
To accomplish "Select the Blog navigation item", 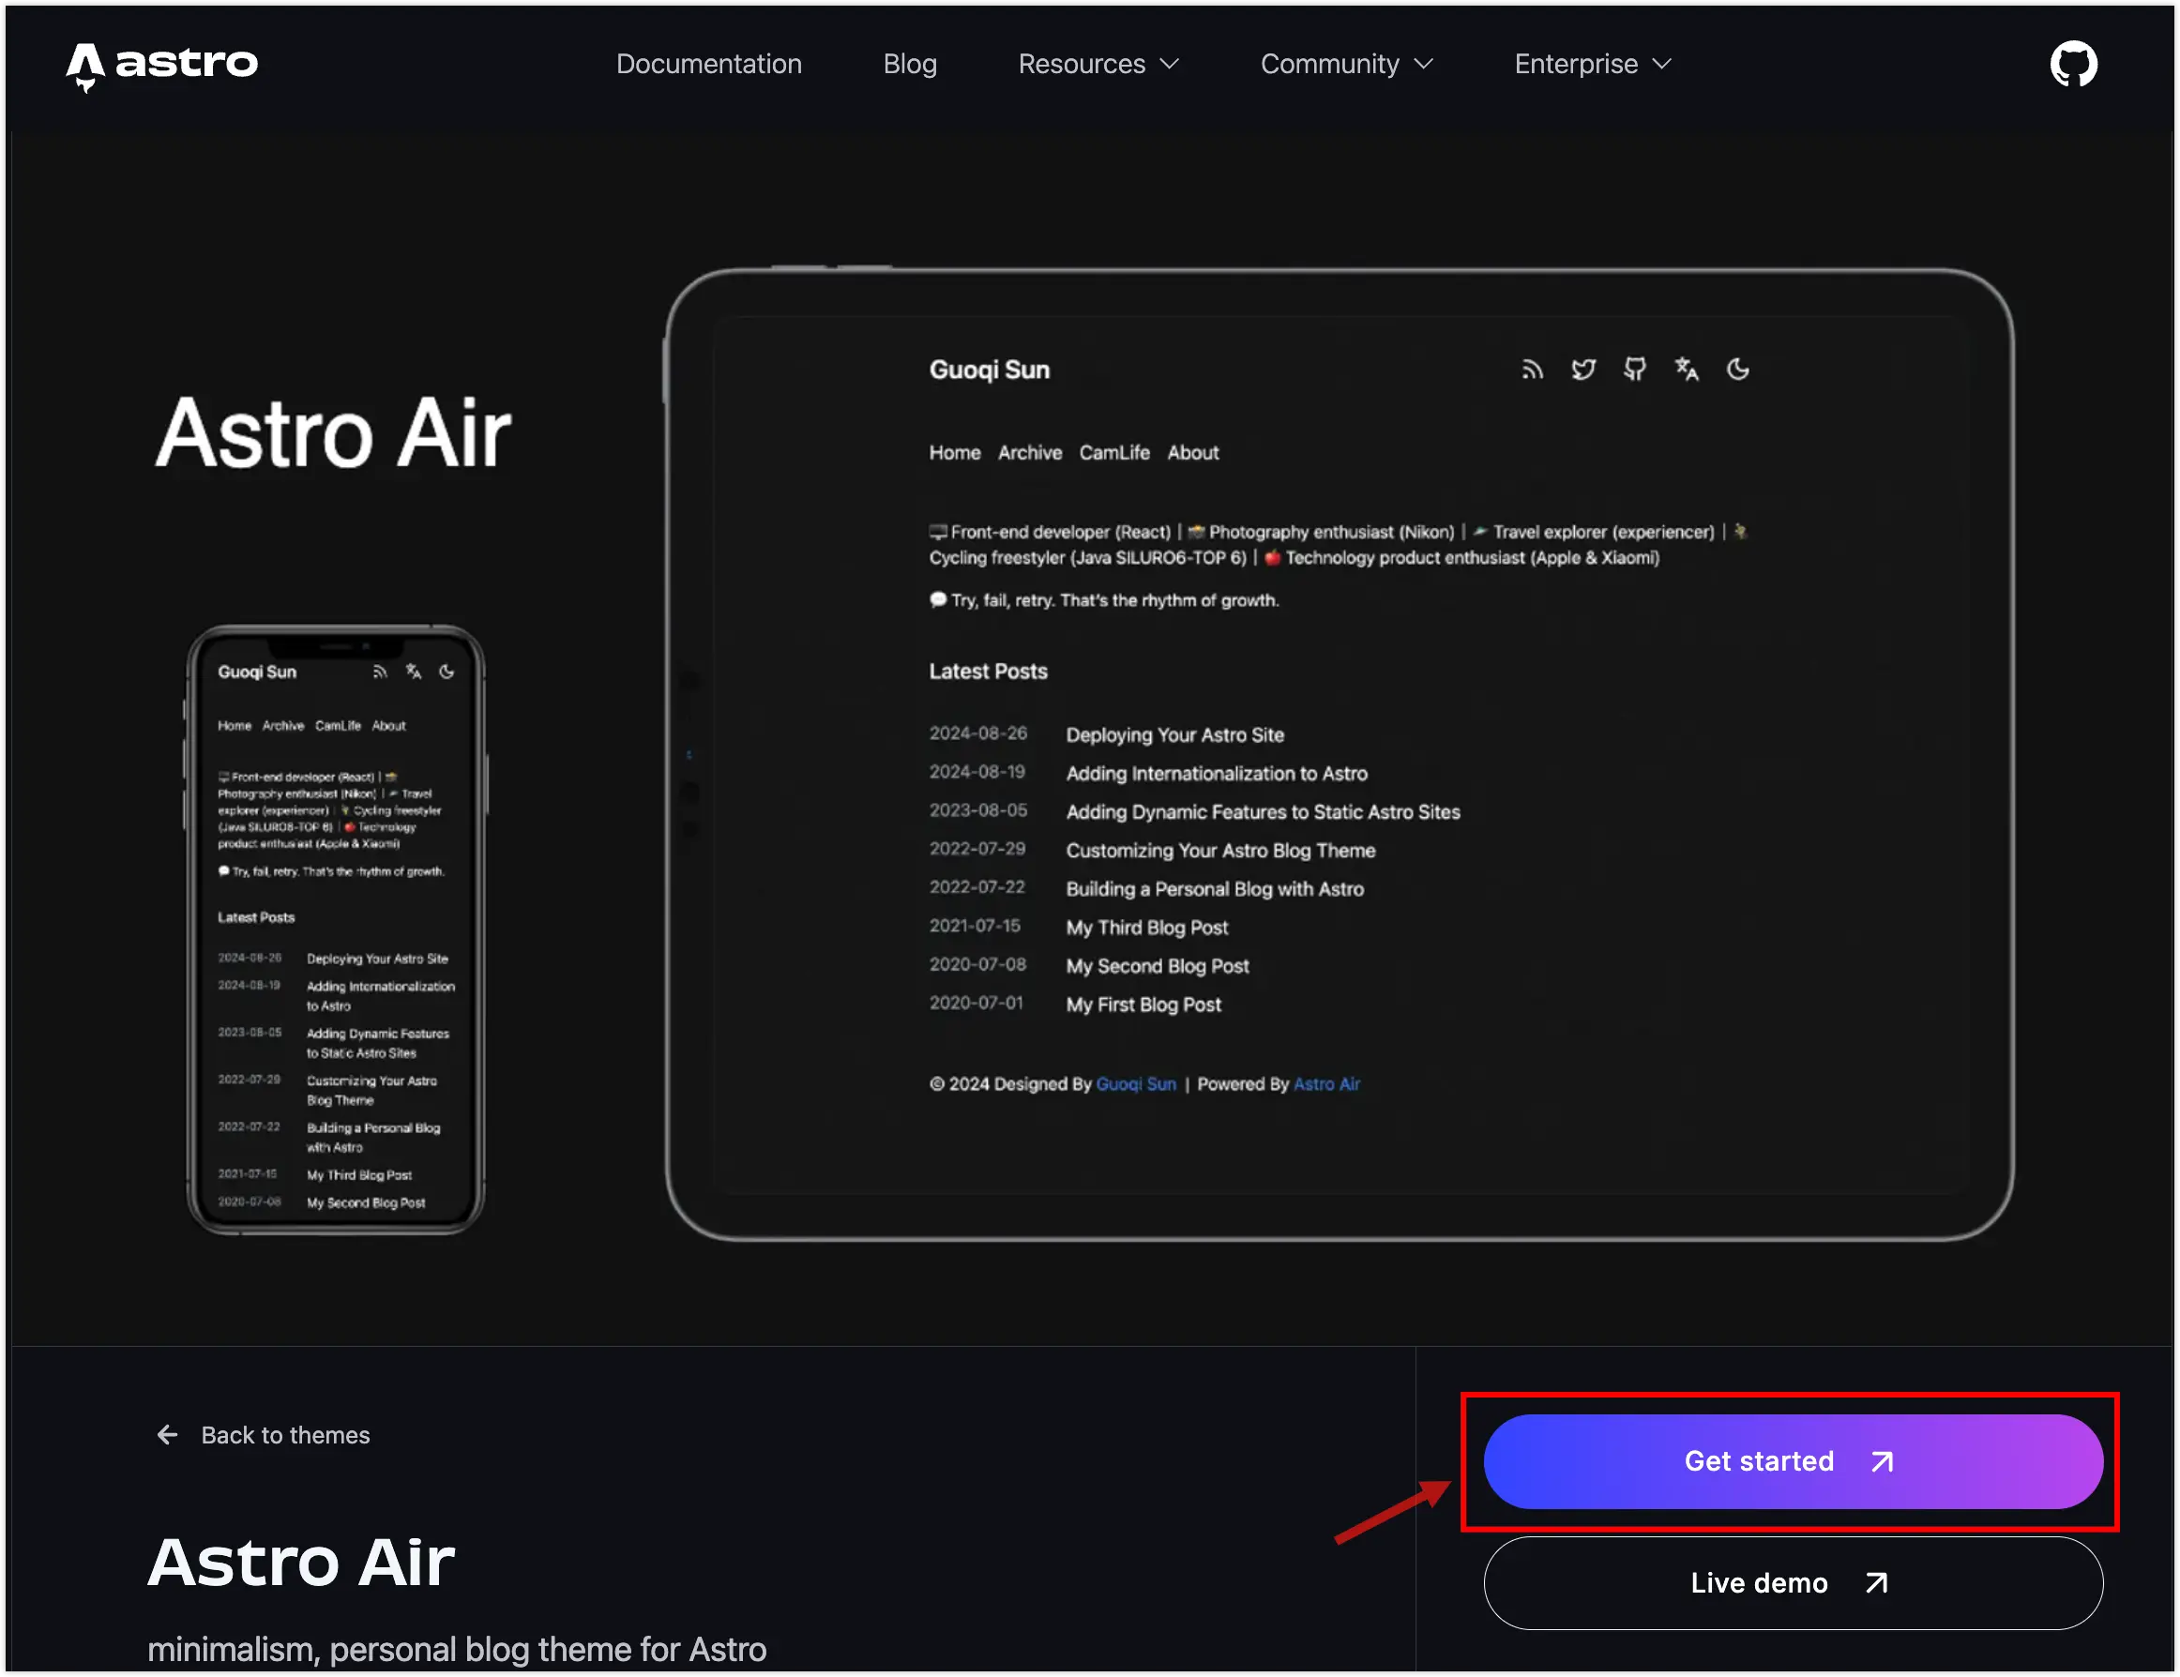I will [x=909, y=64].
